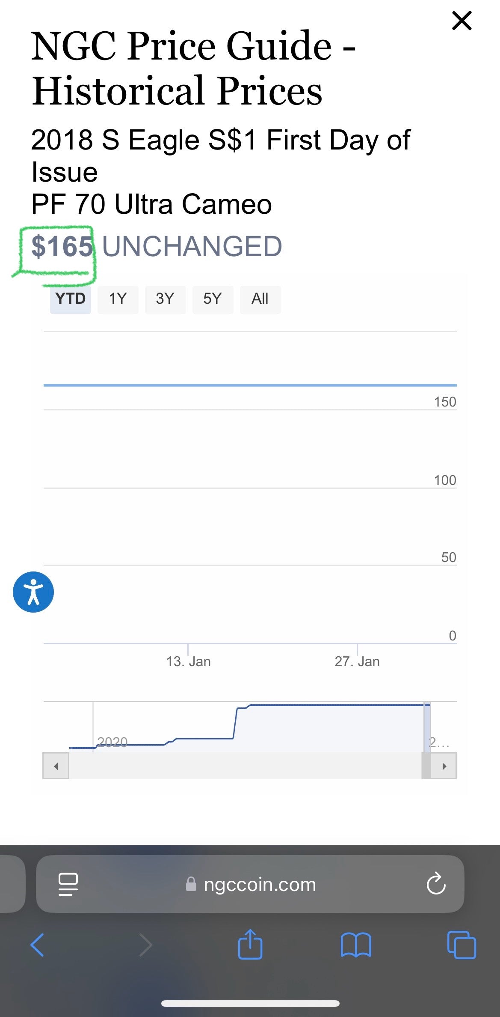Show All historical prices

tap(260, 299)
